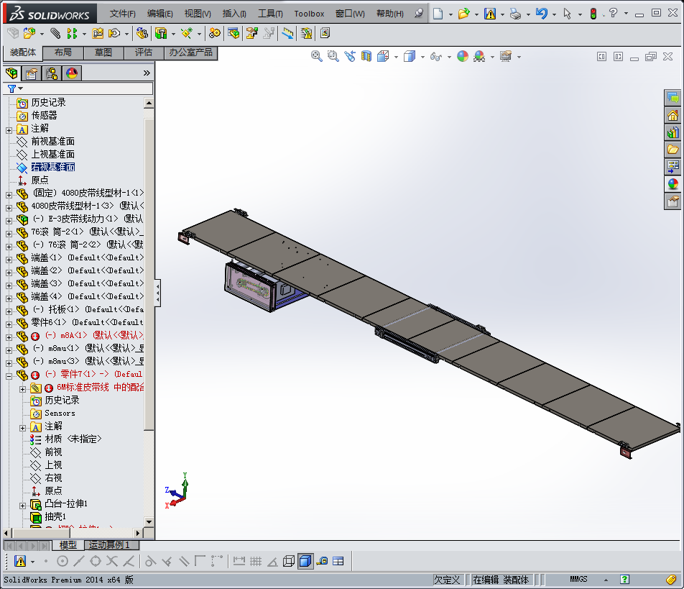Click the Exploded View icon
Image resolution: width=684 pixels, height=589 pixels.
point(252,33)
